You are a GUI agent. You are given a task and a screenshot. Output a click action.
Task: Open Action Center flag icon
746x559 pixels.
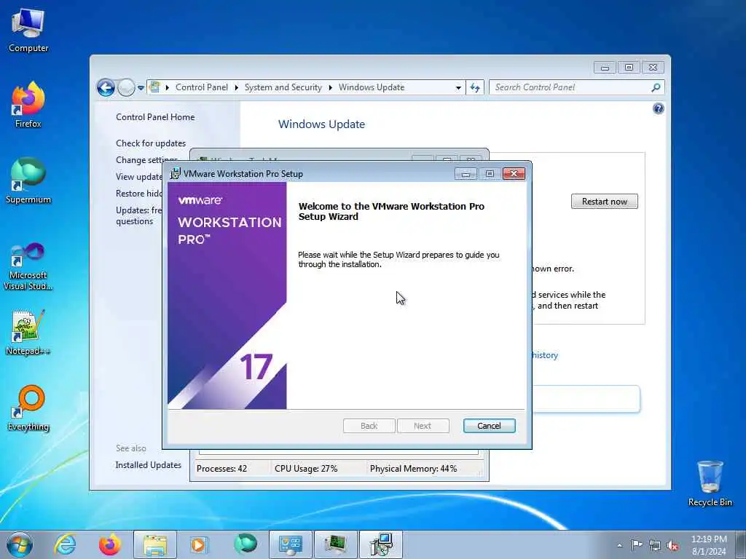tap(636, 545)
